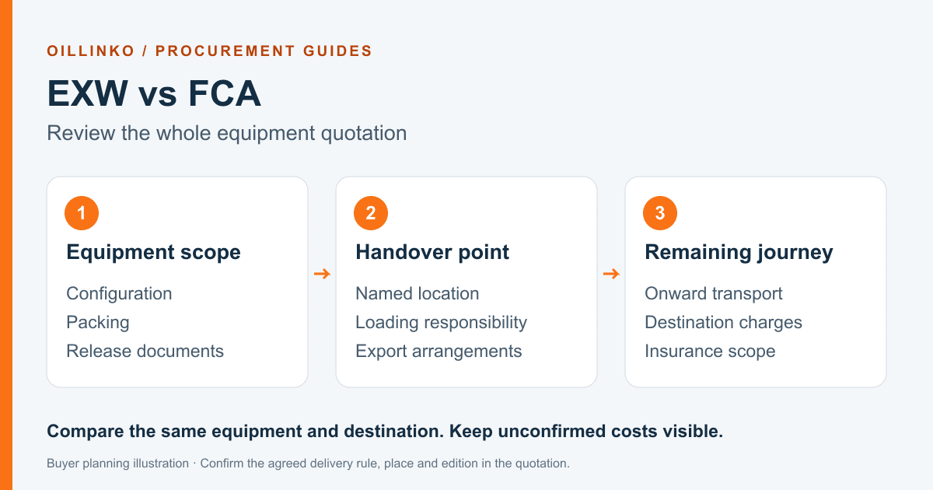
Task: Click the Export arrangements item
Action: pos(439,352)
